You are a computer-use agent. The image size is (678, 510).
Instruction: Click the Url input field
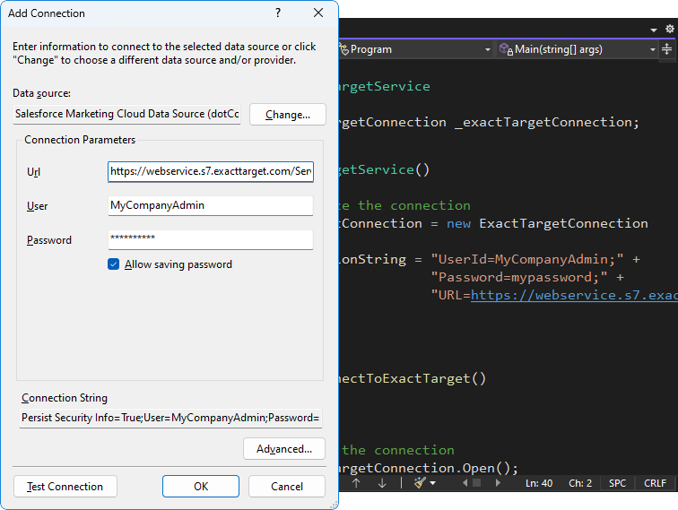coord(211,171)
